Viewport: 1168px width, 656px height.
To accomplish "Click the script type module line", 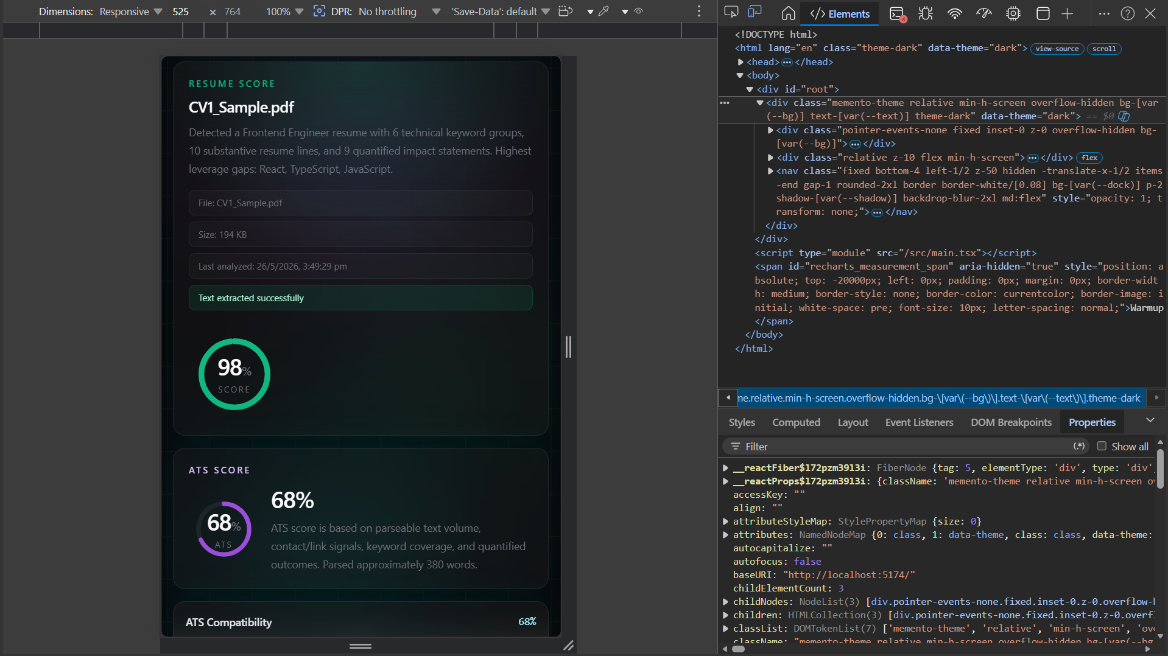I will coord(895,253).
